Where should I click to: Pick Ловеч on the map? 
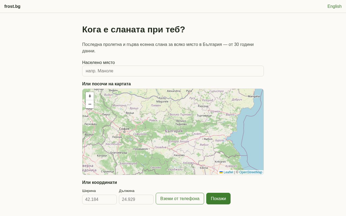(x=153, y=120)
